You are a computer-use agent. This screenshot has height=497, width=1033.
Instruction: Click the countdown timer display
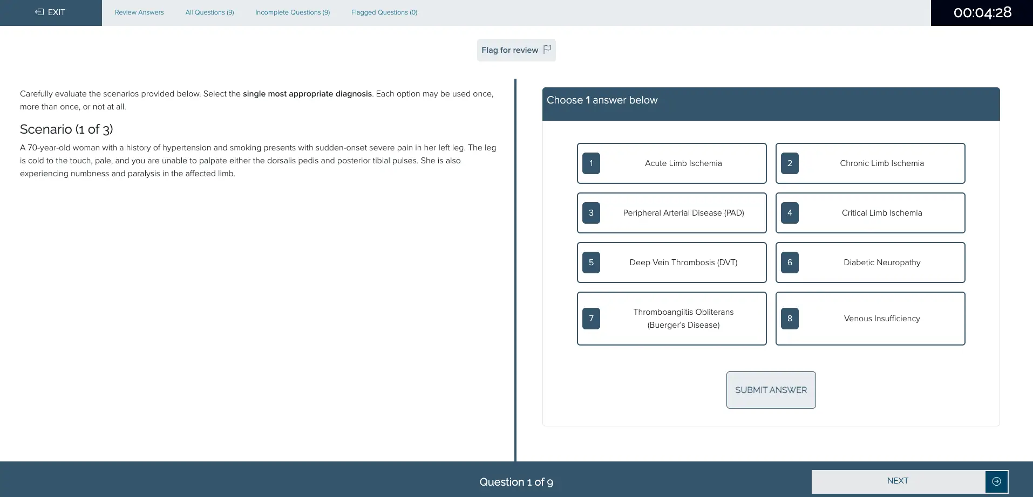[982, 12]
